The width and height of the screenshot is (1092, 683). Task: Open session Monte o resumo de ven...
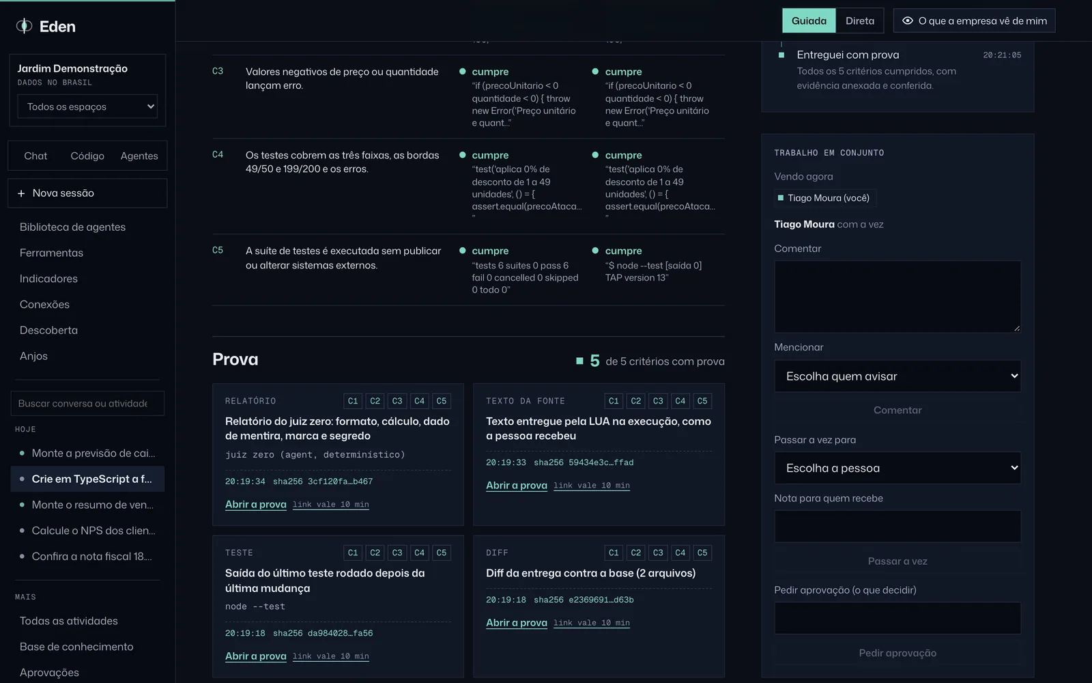tap(87, 505)
